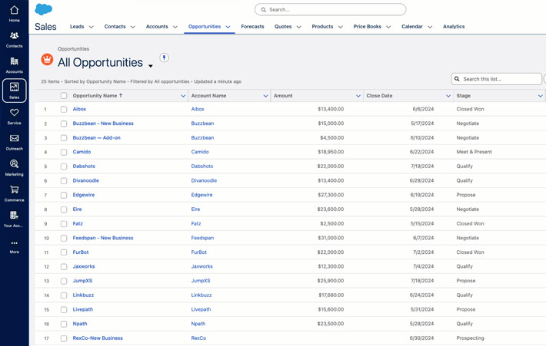546x346 pixels.
Task: Switch to the Analytics tab
Action: 454,26
